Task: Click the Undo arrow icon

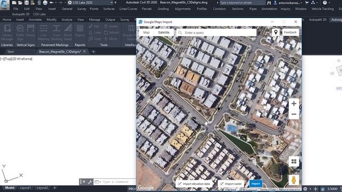Action: click(x=51, y=3)
